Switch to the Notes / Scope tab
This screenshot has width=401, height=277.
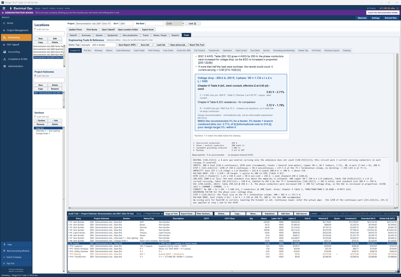(160, 35)
